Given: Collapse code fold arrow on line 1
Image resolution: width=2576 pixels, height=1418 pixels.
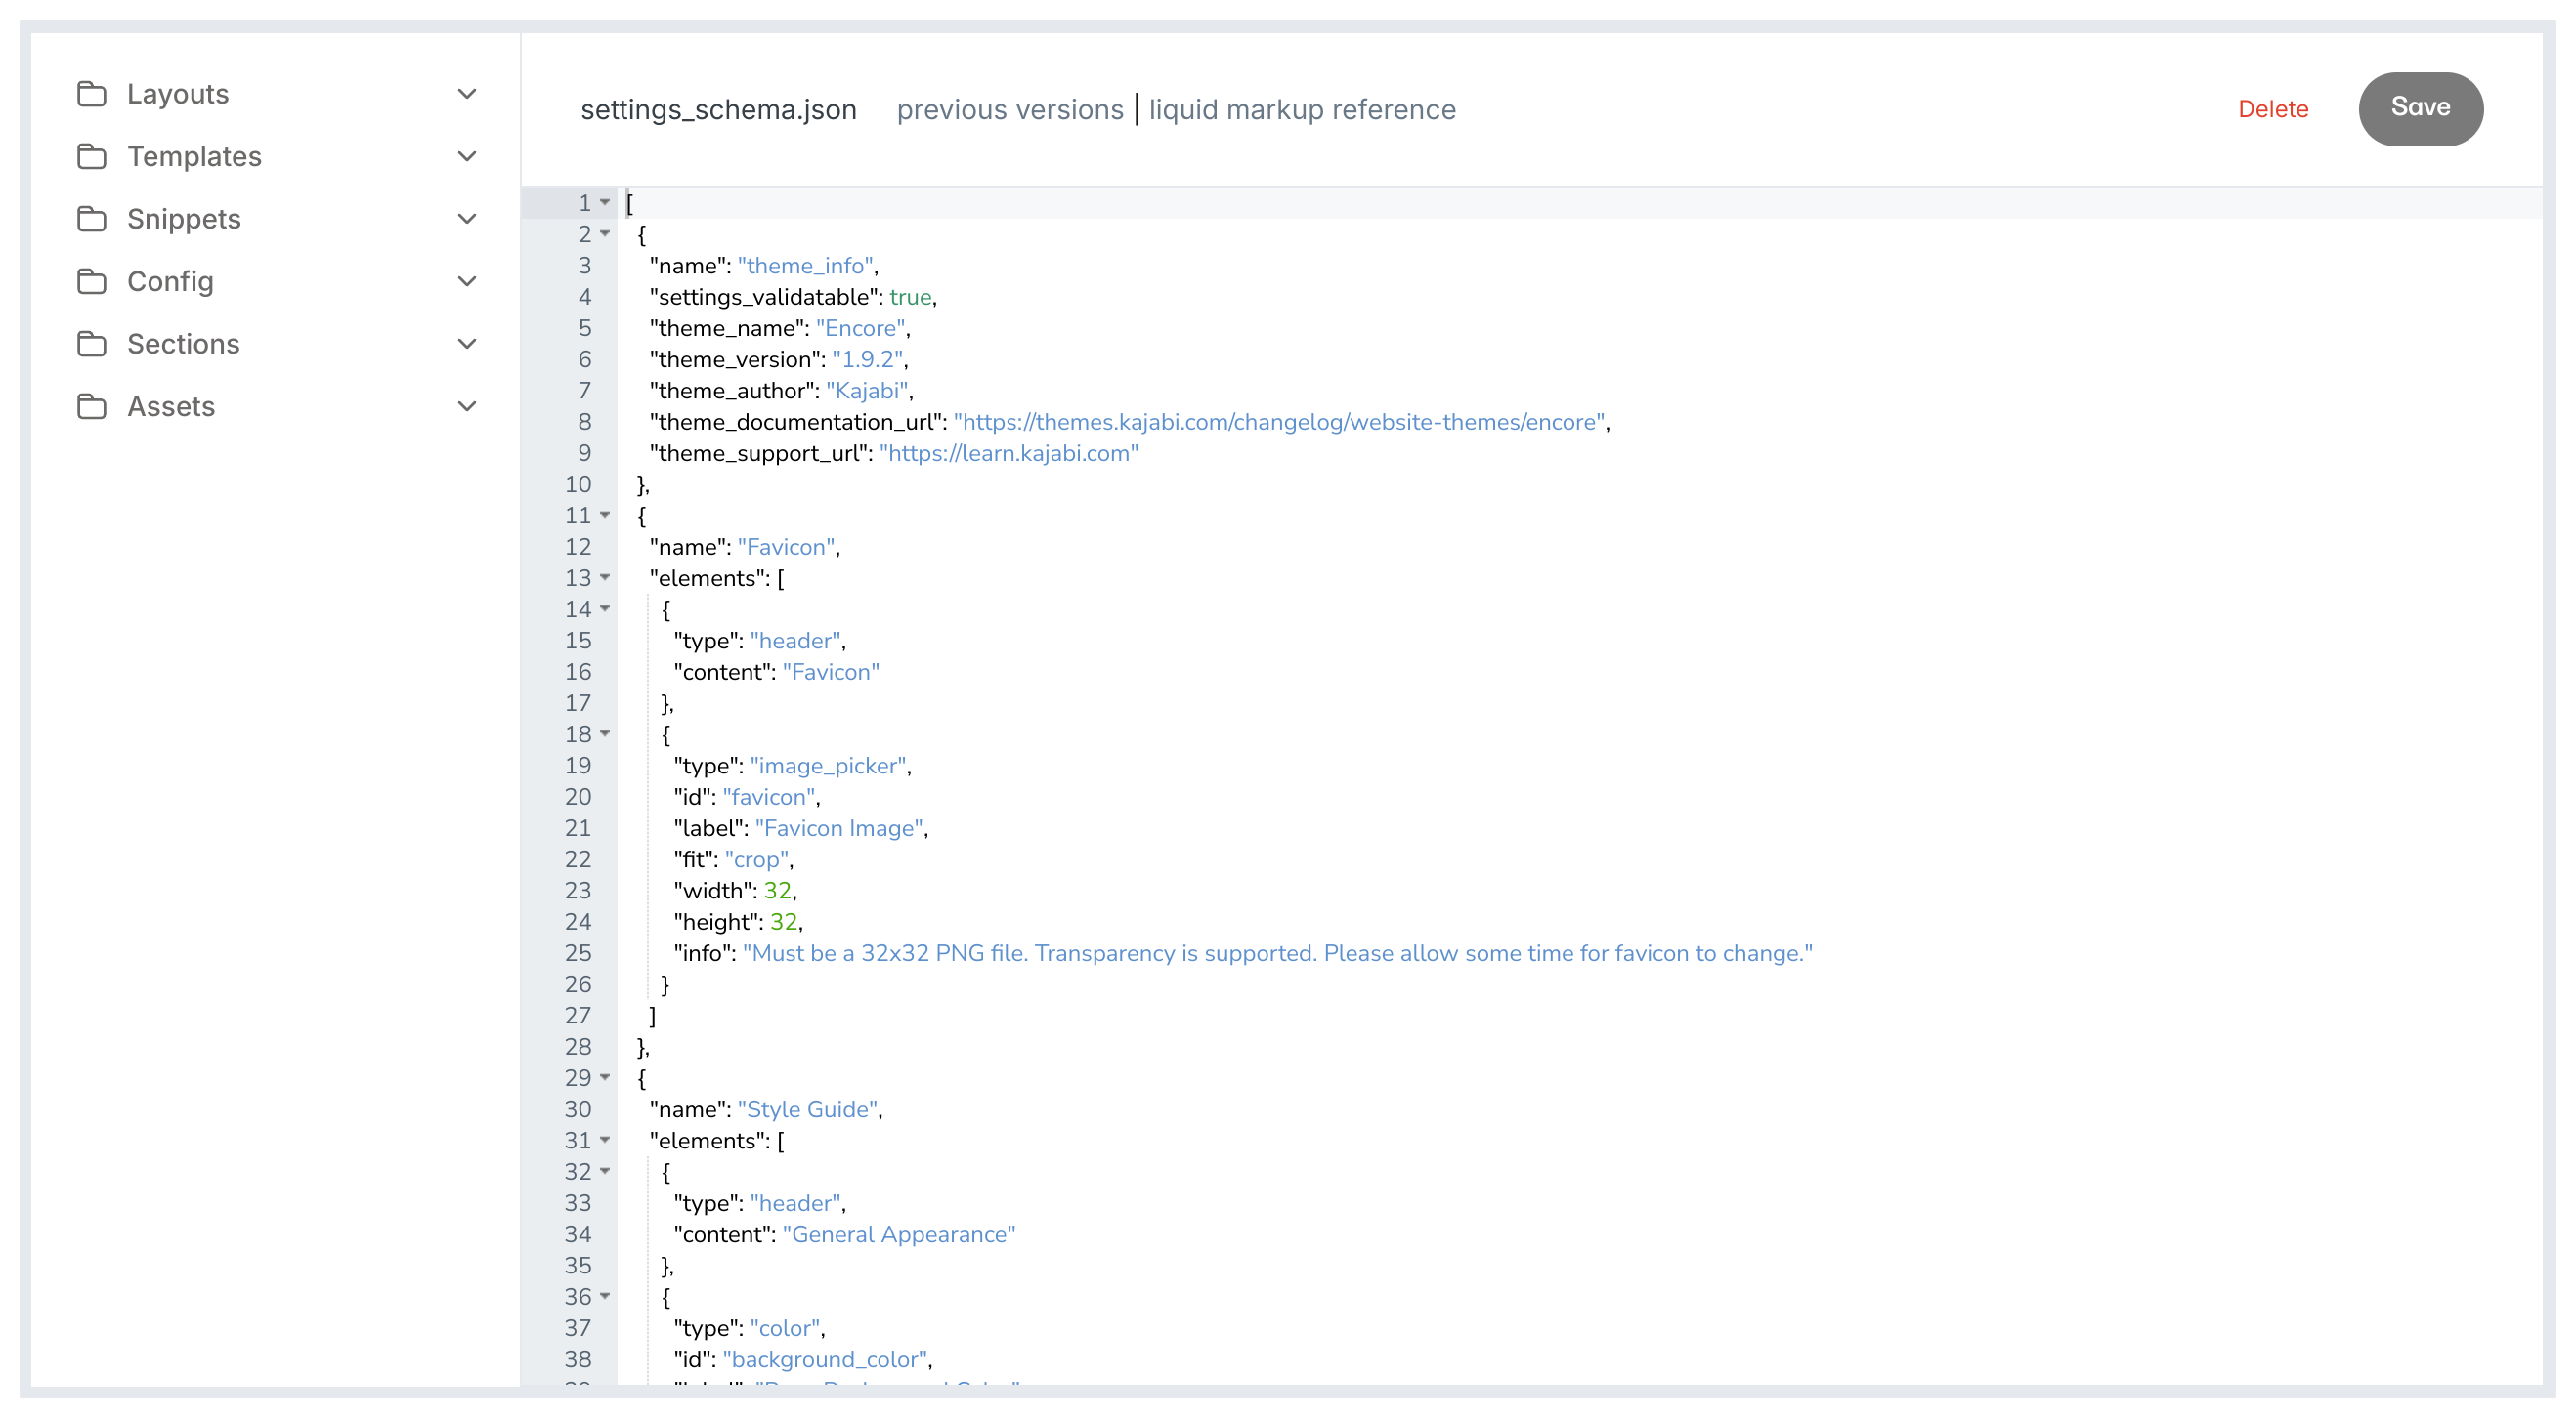Looking at the screenshot, I should click(x=605, y=203).
